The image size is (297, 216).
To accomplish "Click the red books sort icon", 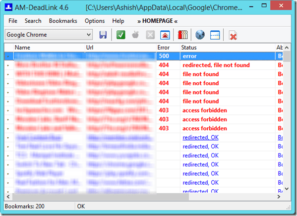I will click(x=182, y=35).
